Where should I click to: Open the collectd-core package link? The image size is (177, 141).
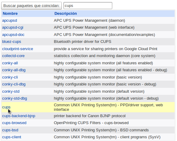13,56
